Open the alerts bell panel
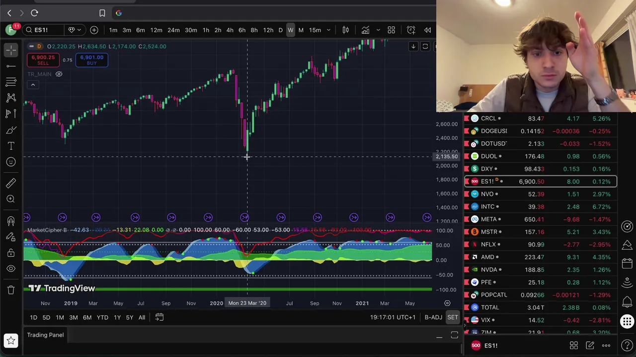 pyautogui.click(x=627, y=302)
